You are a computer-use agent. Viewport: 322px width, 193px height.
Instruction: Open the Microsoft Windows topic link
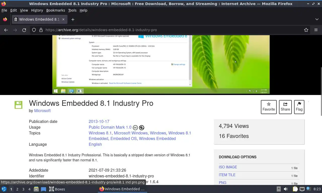tap(131, 133)
